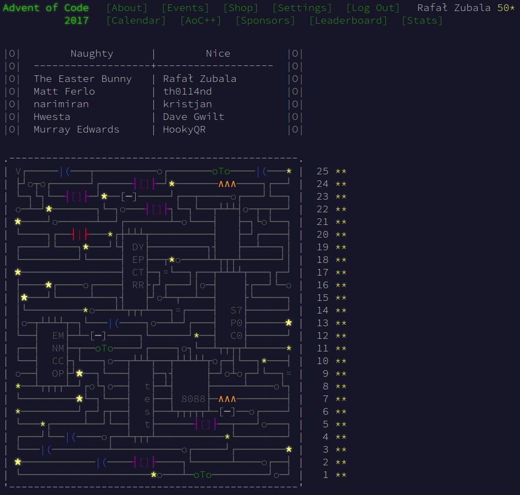Click the red capacitor symbol
Screen dimensions: 520x495
tap(80, 234)
